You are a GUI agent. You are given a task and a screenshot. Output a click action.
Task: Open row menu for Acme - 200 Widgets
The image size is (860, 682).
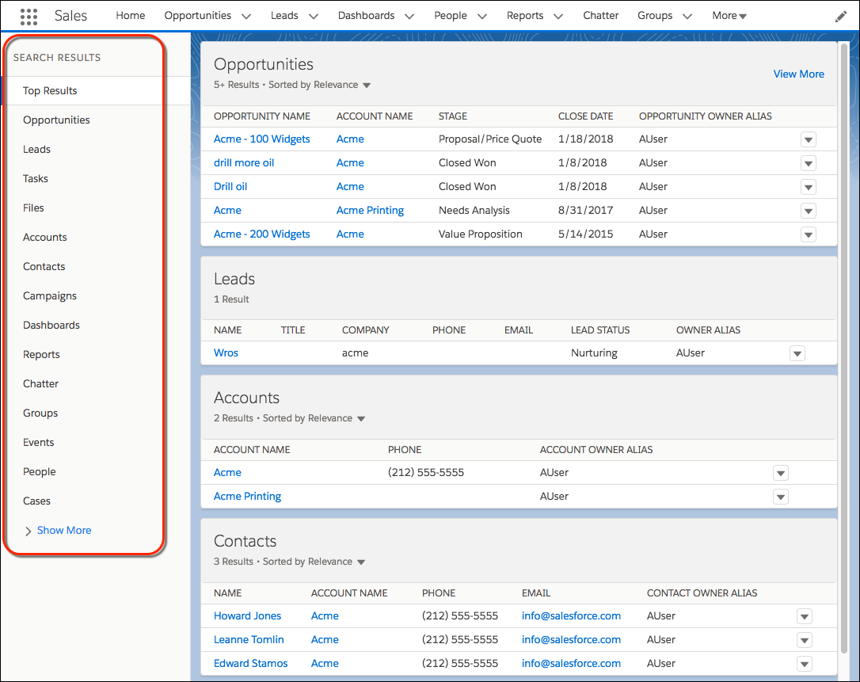(x=808, y=234)
